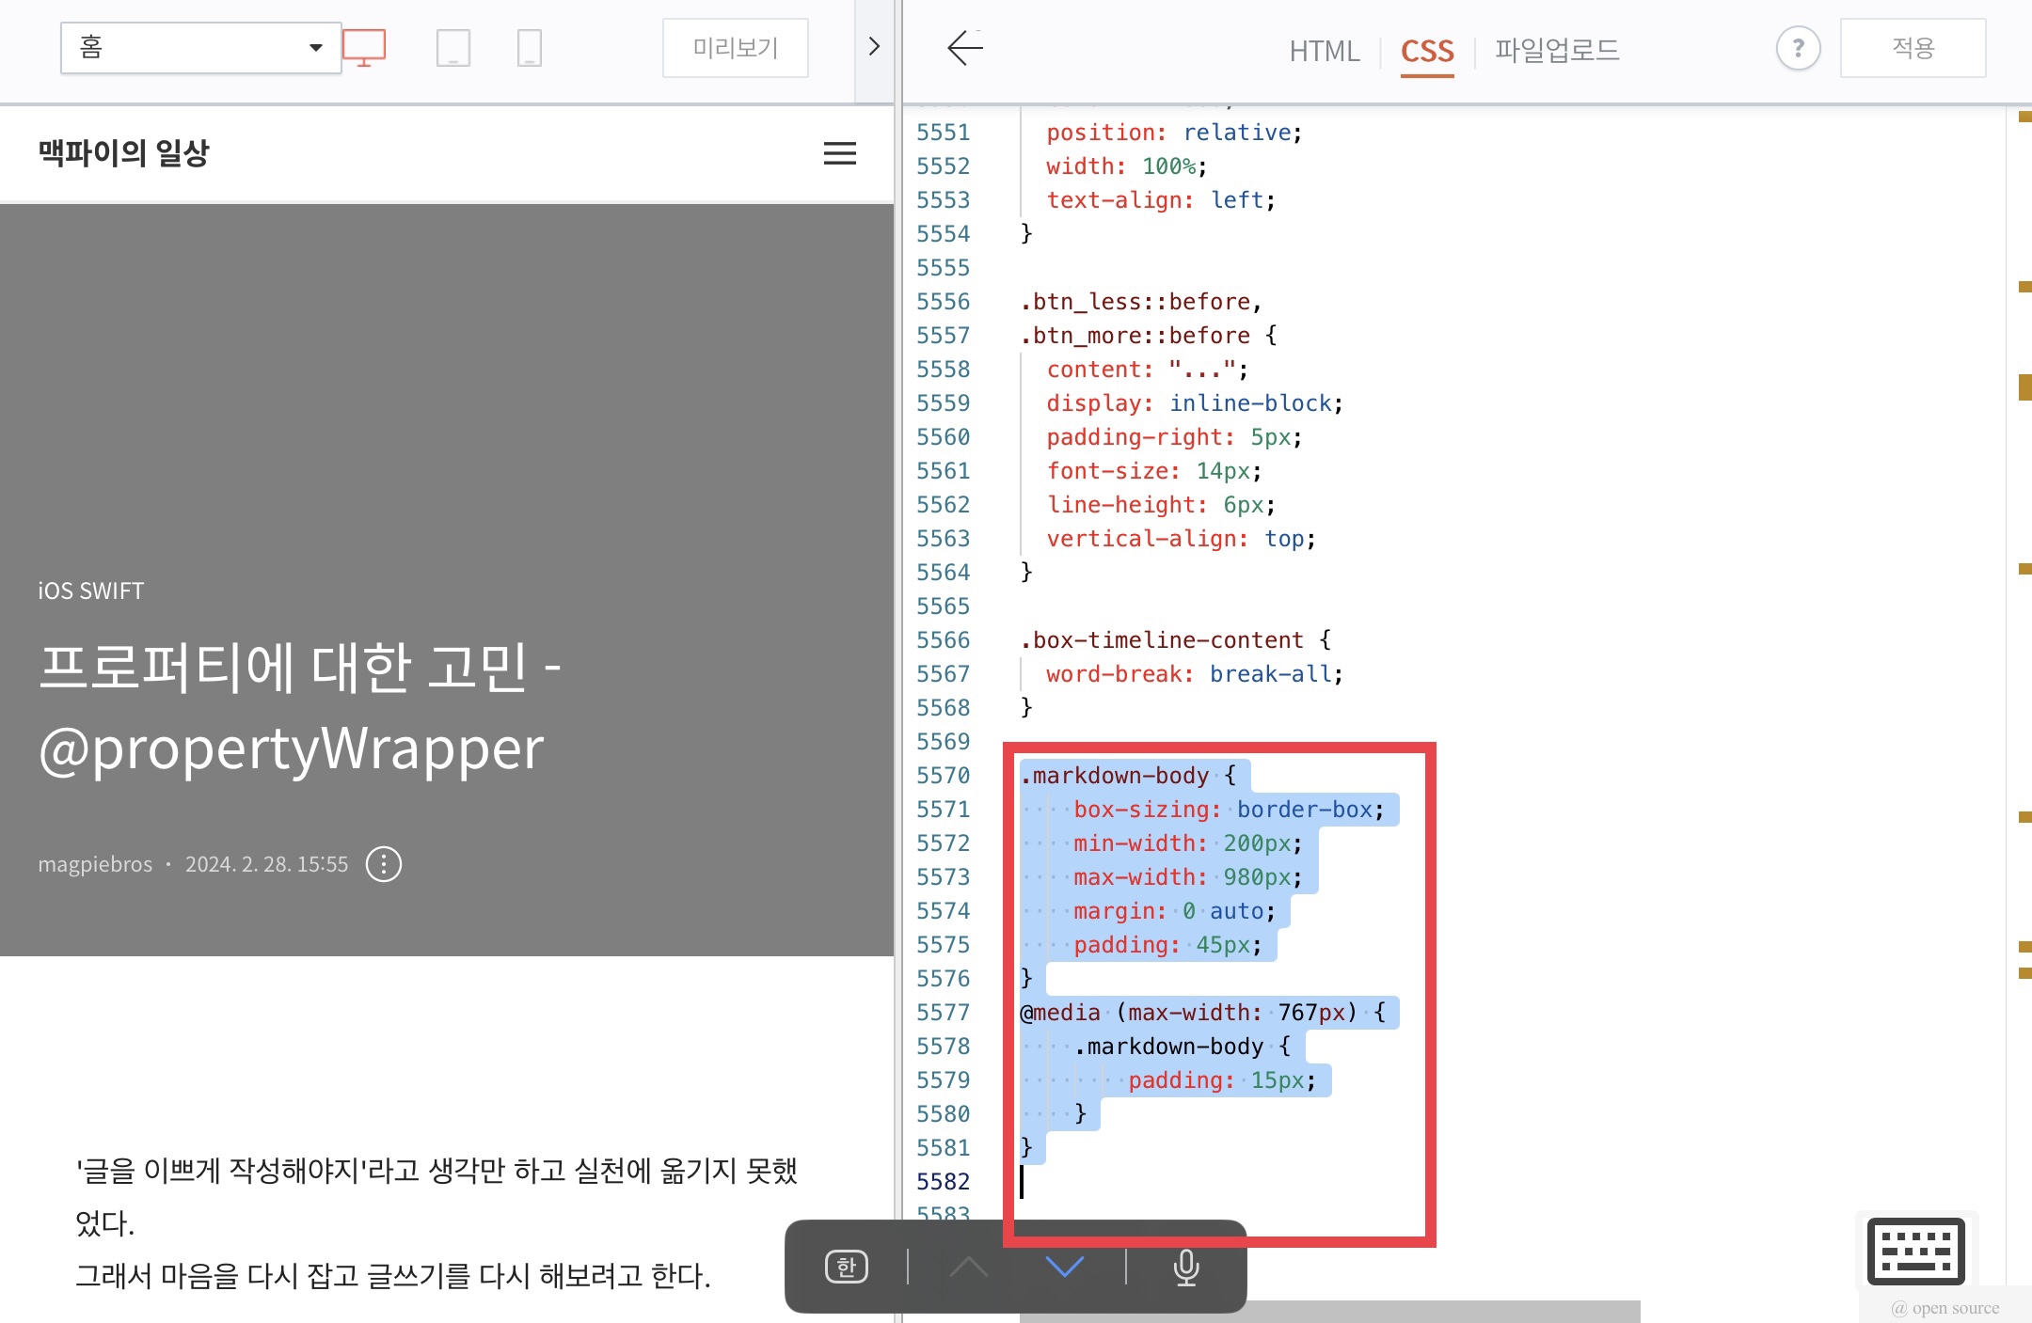The width and height of the screenshot is (2032, 1323).
Task: Open the help question mark icon
Action: 1798,48
